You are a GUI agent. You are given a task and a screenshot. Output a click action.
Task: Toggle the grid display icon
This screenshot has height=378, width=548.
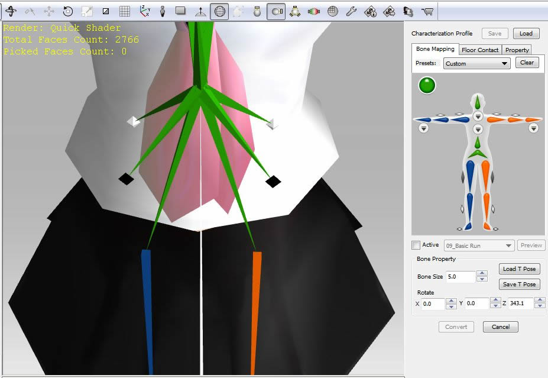pos(125,11)
